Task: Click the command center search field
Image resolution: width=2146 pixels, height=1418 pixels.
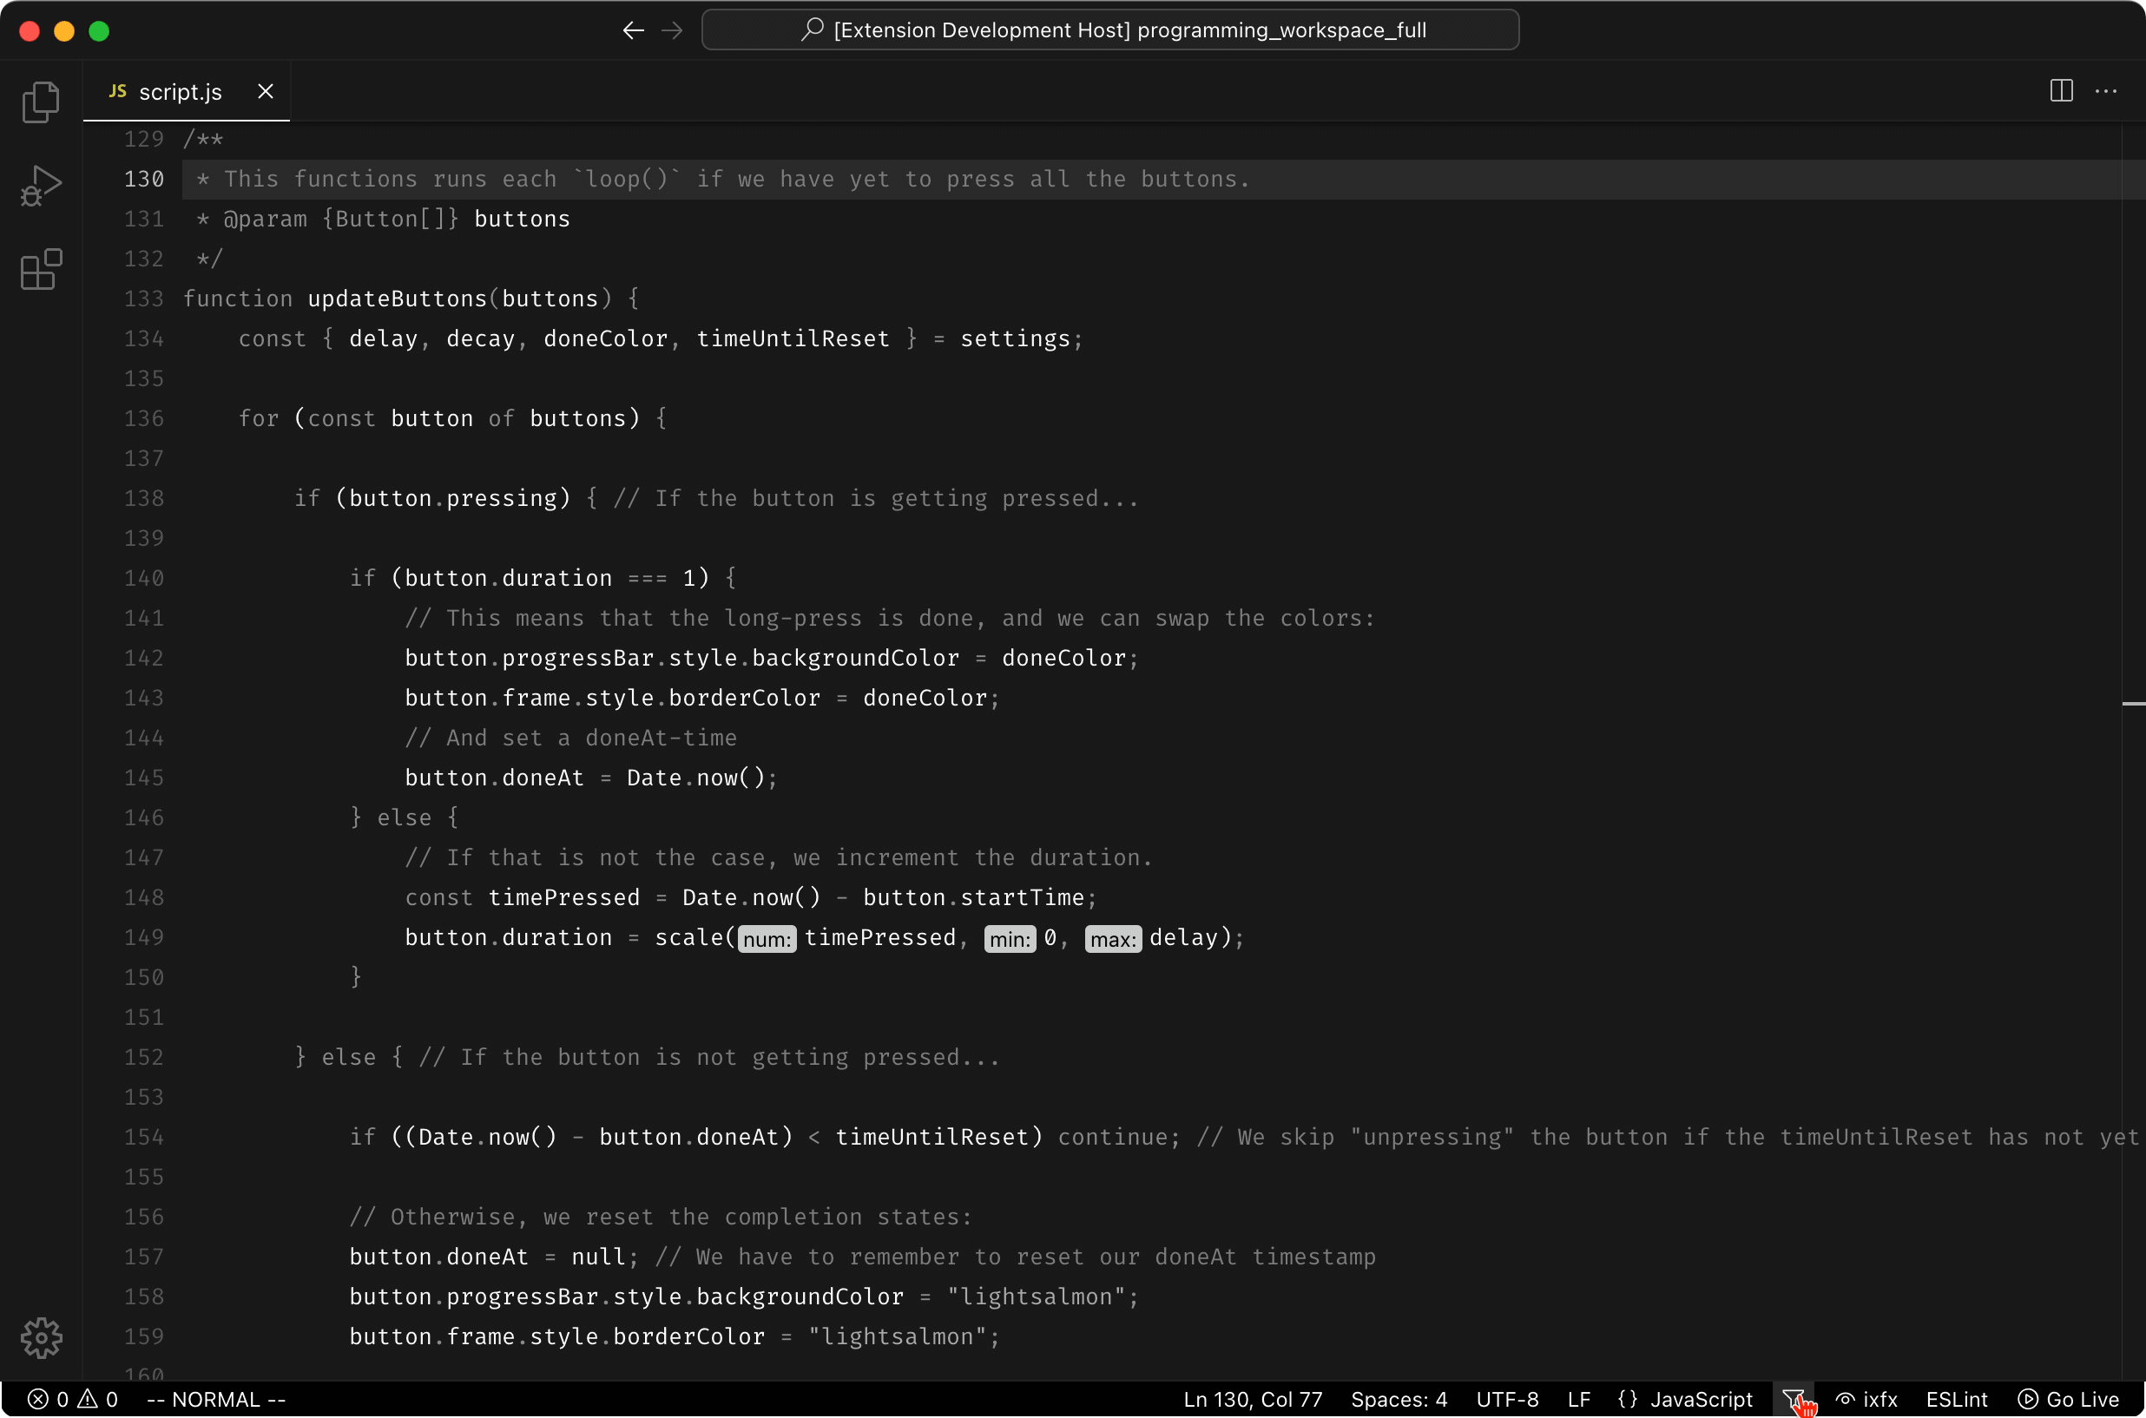Action: point(1109,30)
